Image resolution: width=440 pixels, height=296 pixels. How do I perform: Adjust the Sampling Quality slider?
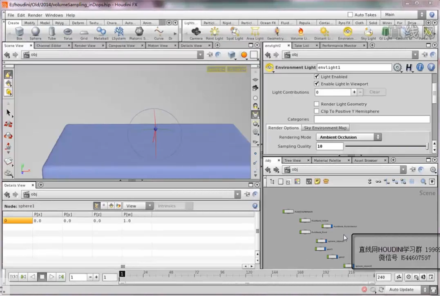386,146
